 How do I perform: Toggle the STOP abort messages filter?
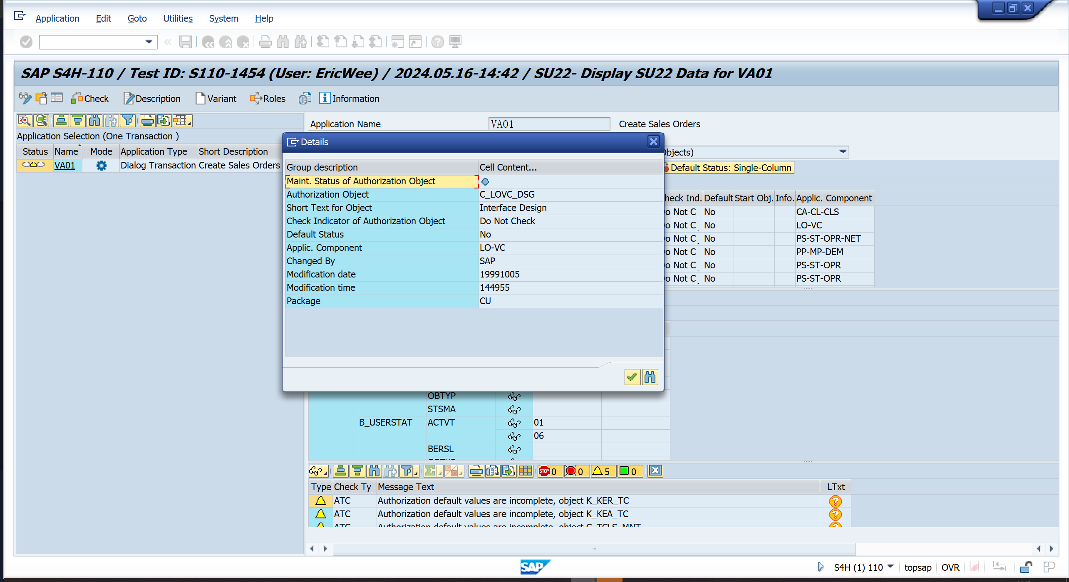click(548, 471)
